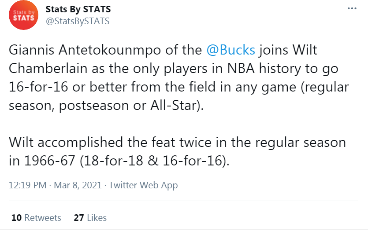The image size is (368, 231).
Task: Open the @Bucks mention link
Action: pos(230,50)
